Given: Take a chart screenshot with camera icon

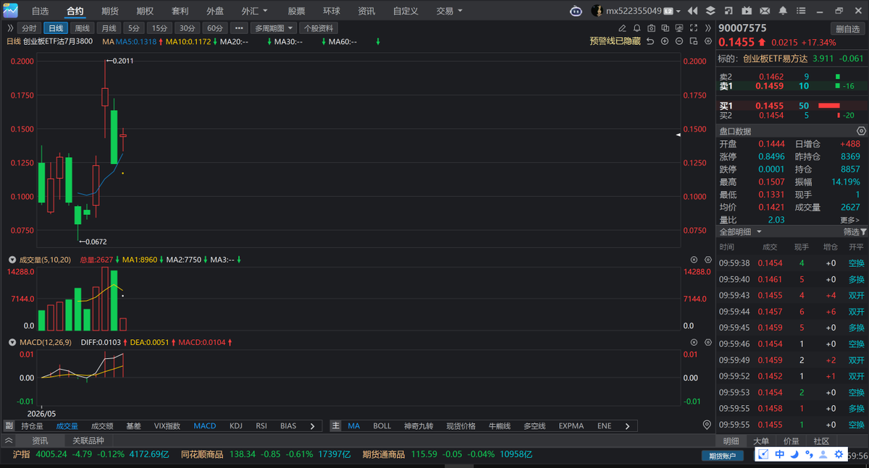Looking at the screenshot, I should point(652,28).
